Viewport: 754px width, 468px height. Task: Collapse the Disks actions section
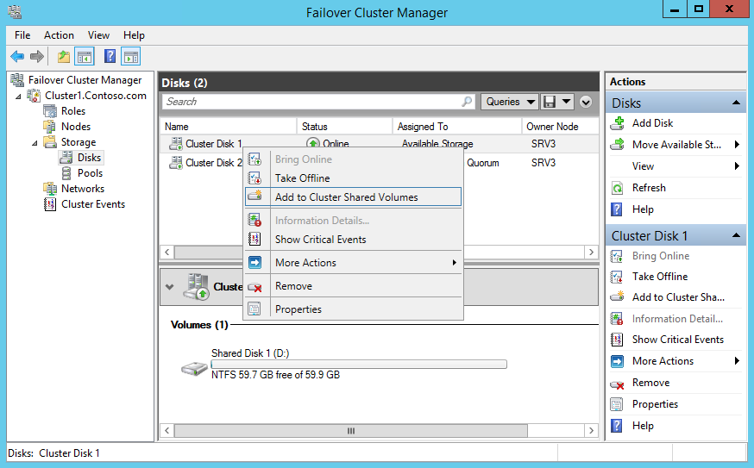(737, 103)
